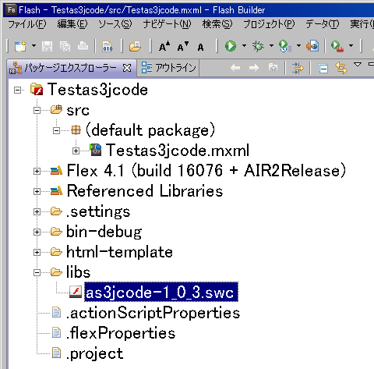
Task: Open the view menu triangle
Action: pos(358,64)
